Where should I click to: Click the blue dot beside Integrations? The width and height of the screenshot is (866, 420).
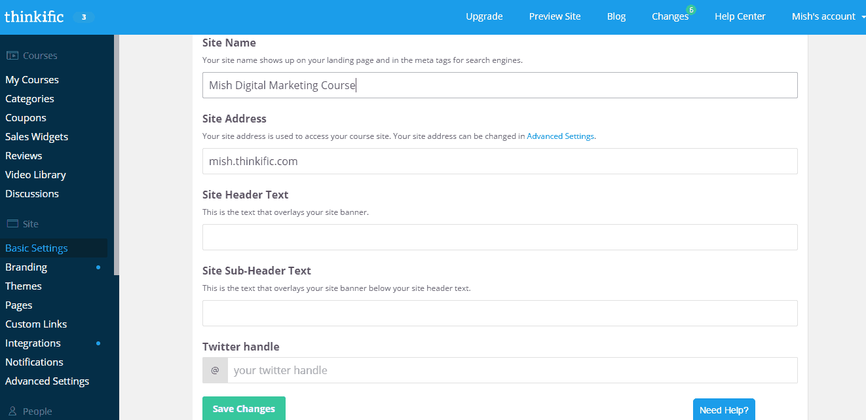coord(98,343)
